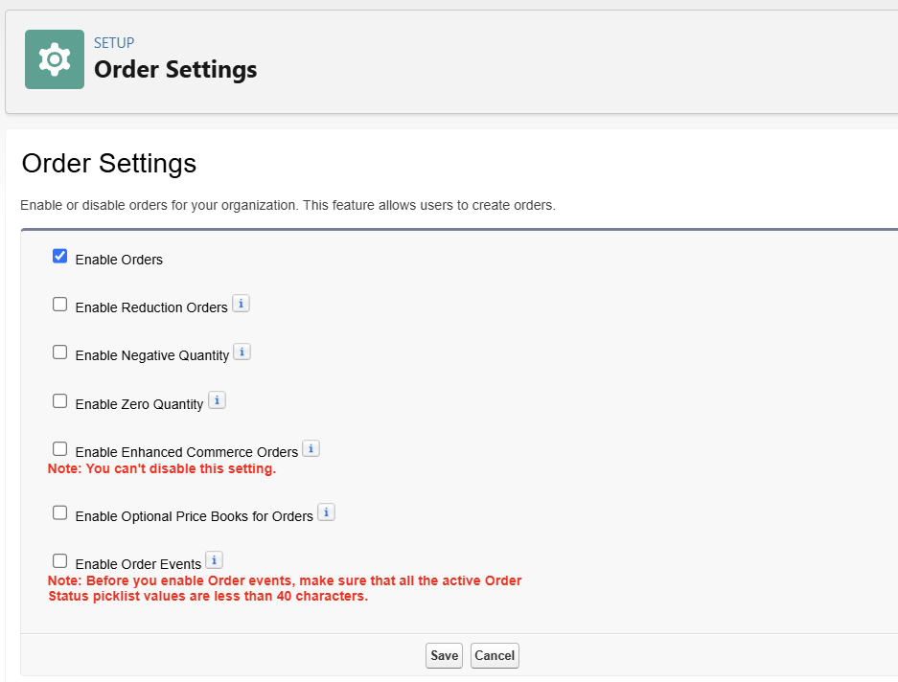The width and height of the screenshot is (898, 682).
Task: Click the Cancel button
Action: (495, 656)
